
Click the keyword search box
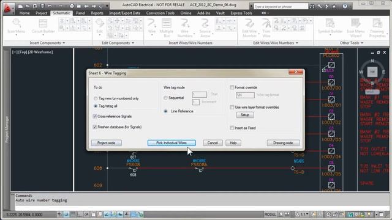[281, 7]
